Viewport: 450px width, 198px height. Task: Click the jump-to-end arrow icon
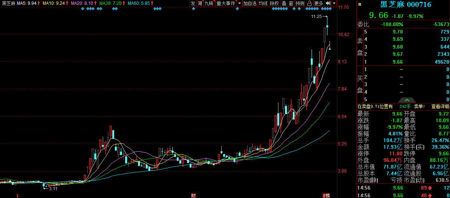328,3
